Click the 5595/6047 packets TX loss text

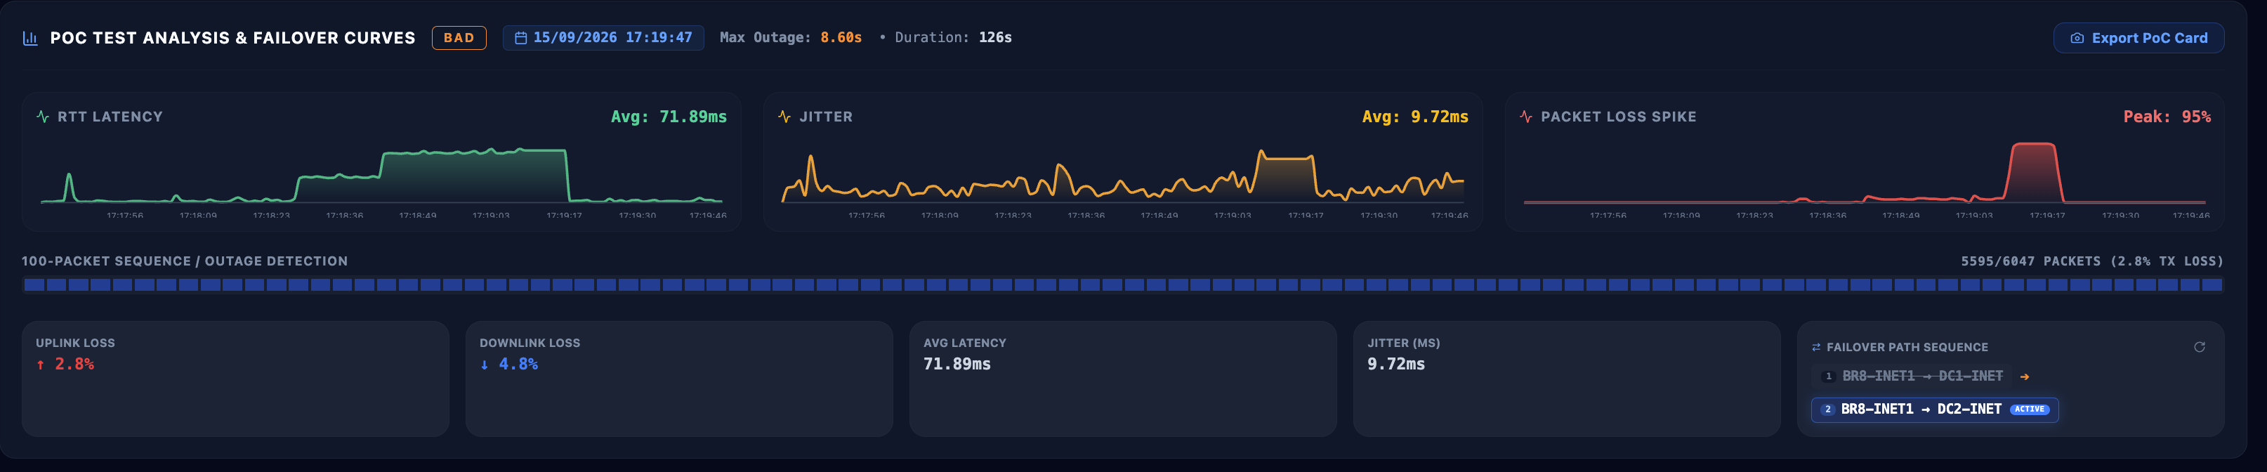click(x=2092, y=261)
